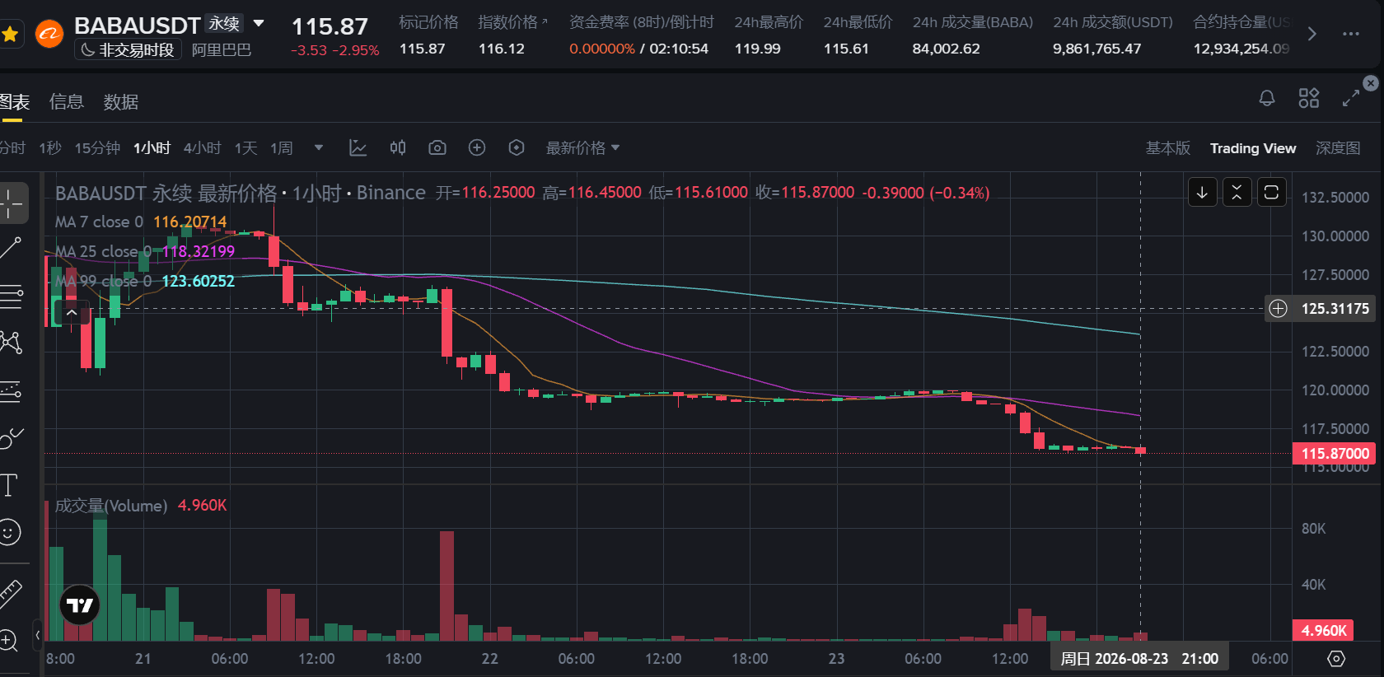Select the 15分钟 timeframe
The width and height of the screenshot is (1384, 677).
[97, 148]
